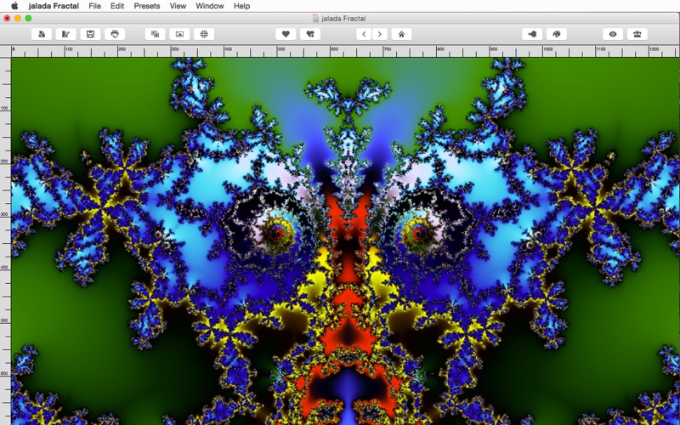The height and width of the screenshot is (425, 680).
Task: Go back with left chevron button
Action: (364, 34)
